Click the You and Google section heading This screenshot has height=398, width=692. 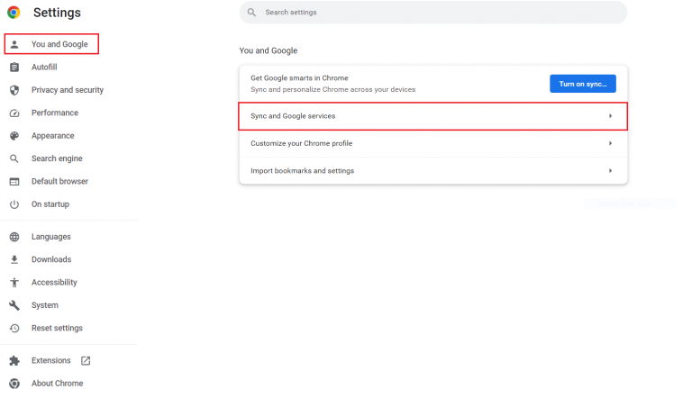point(269,50)
